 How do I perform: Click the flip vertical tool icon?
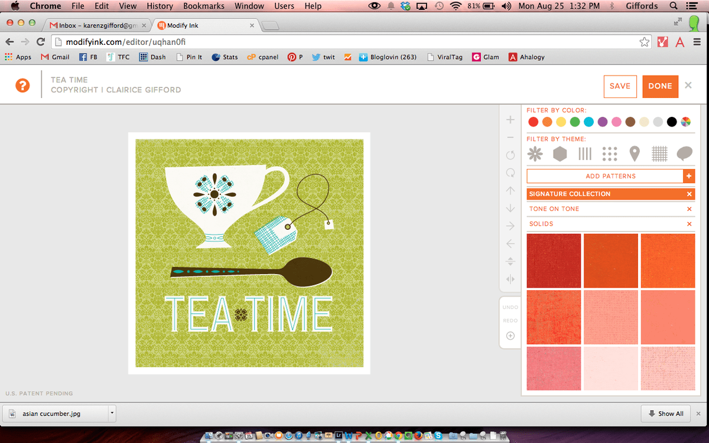510,262
